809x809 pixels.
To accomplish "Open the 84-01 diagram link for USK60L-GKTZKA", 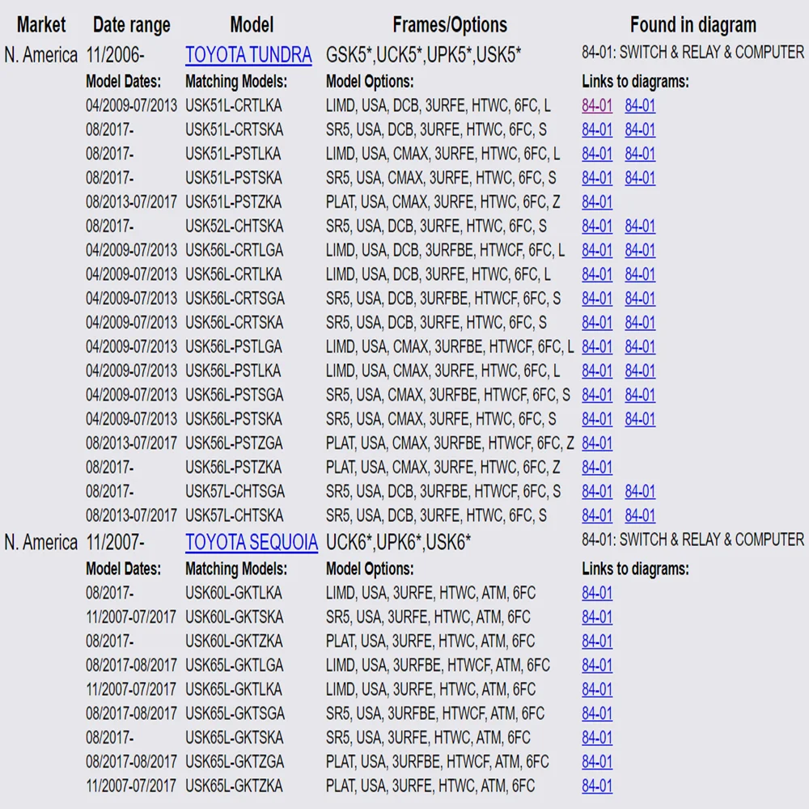I will click(597, 641).
